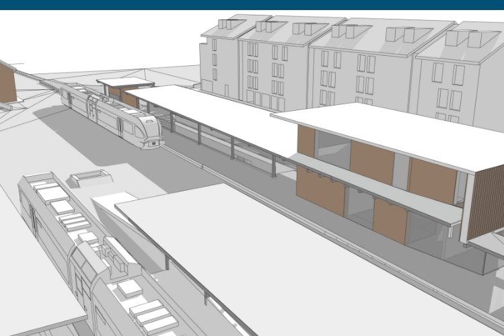Click the upper glass window of station
The image size is (504, 336).
coord(333,150)
